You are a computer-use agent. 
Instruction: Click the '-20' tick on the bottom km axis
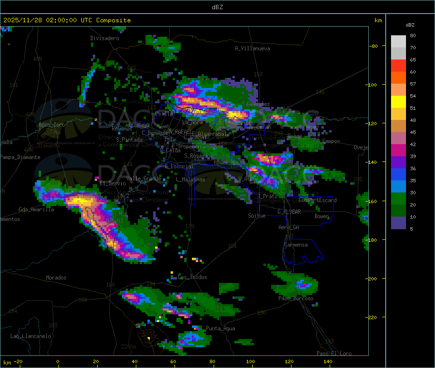click(x=18, y=361)
